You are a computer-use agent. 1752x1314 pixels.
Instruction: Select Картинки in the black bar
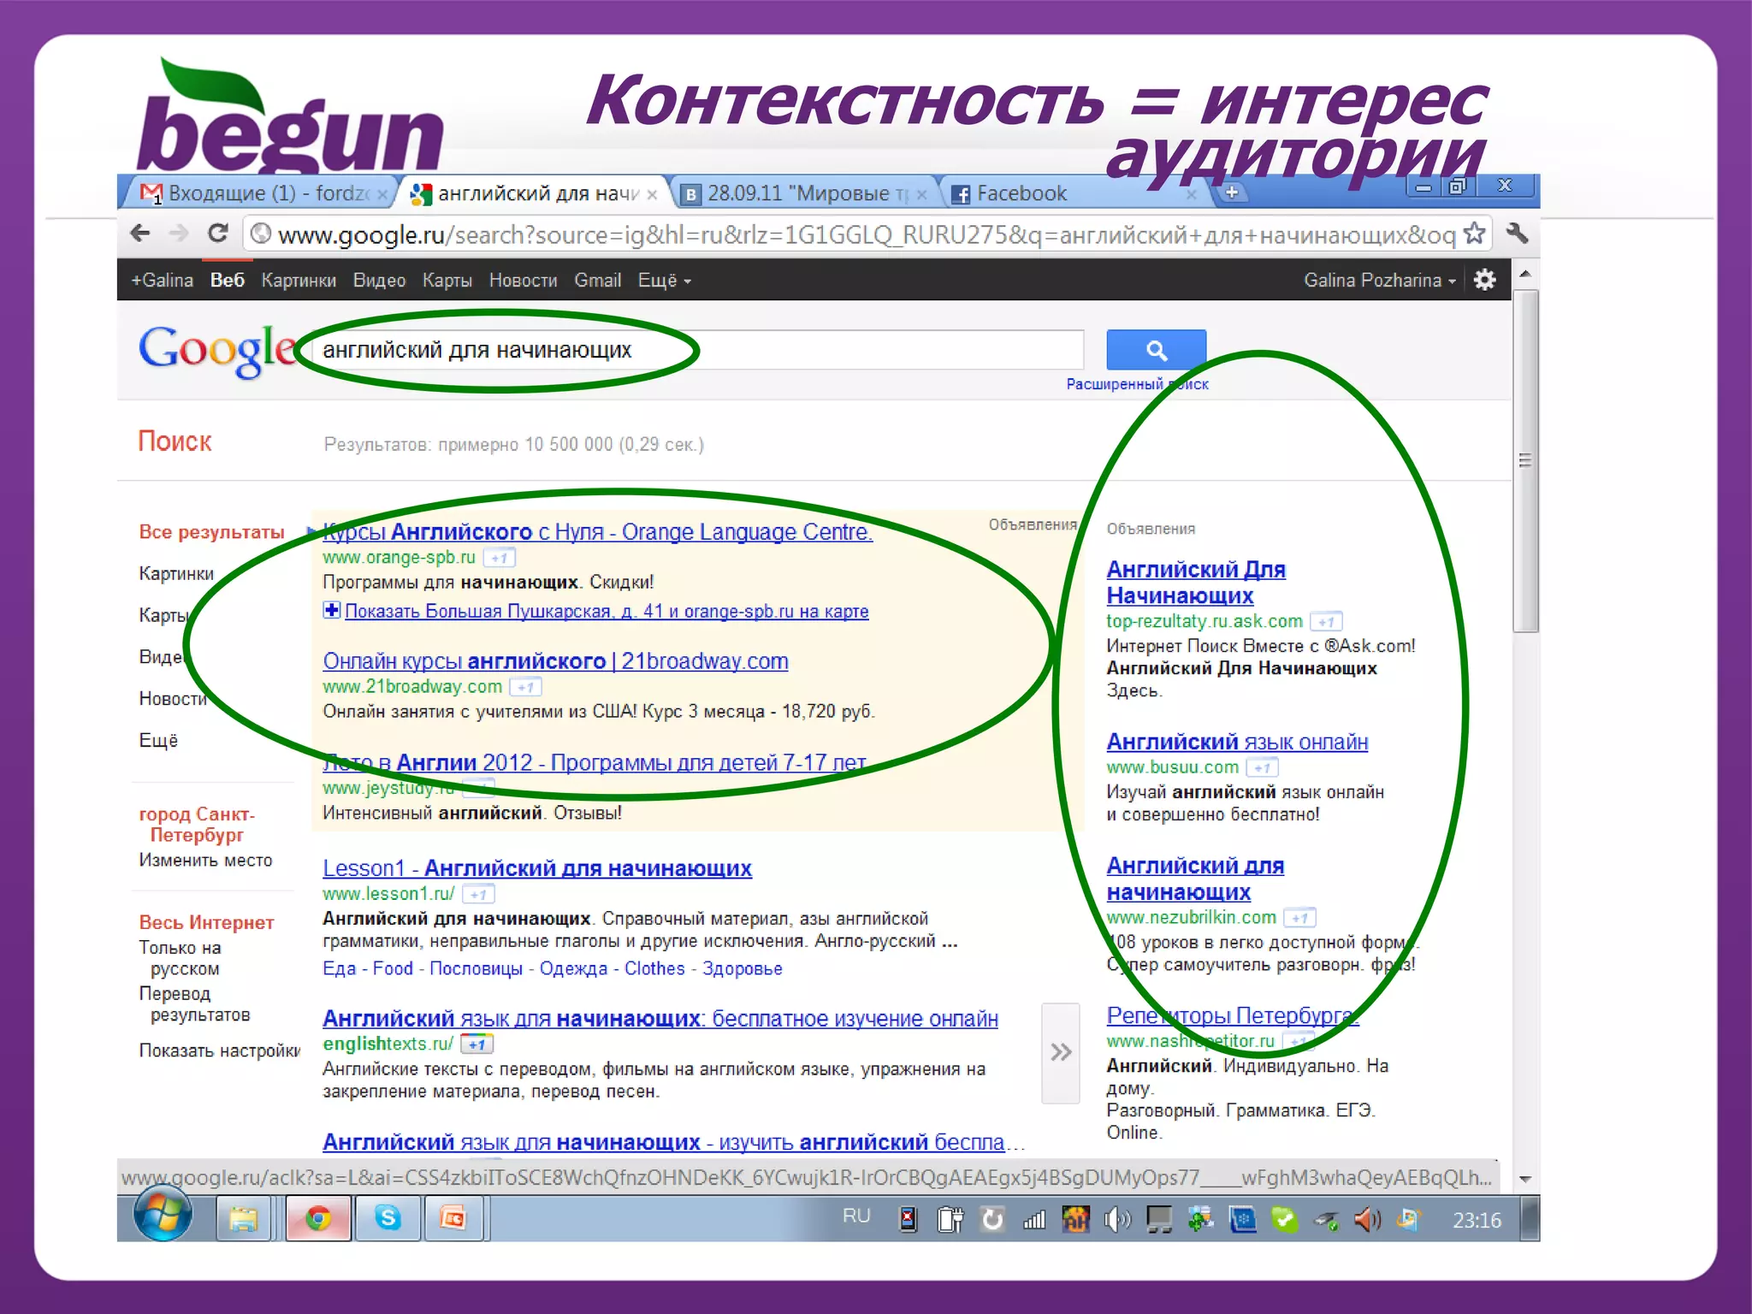tap(299, 280)
